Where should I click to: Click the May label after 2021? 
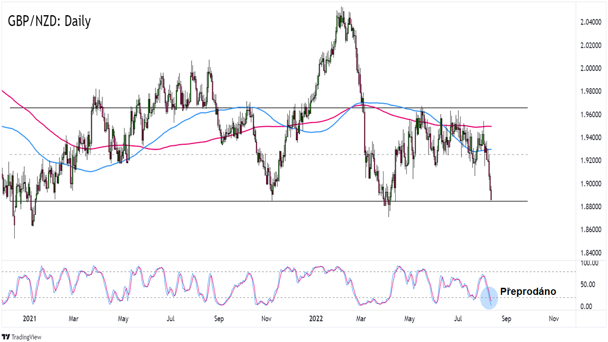point(124,319)
